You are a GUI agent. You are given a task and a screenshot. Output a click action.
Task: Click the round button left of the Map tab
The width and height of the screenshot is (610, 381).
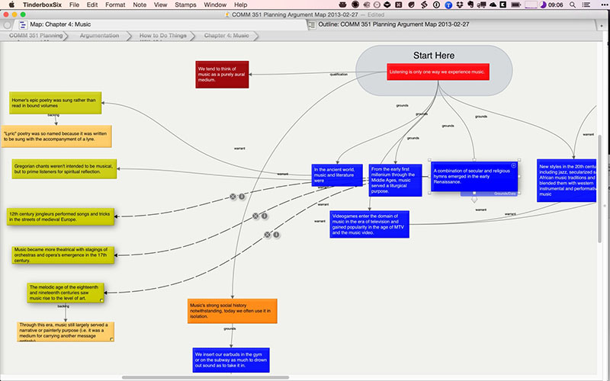pos(7,25)
